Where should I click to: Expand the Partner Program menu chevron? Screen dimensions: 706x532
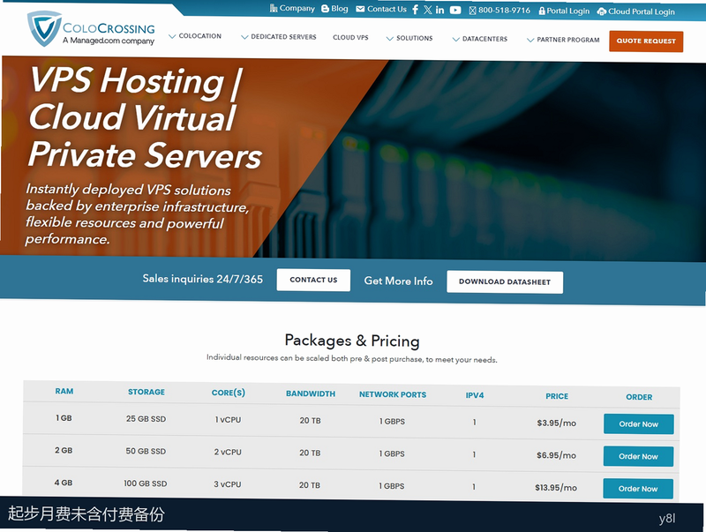pyautogui.click(x=530, y=40)
